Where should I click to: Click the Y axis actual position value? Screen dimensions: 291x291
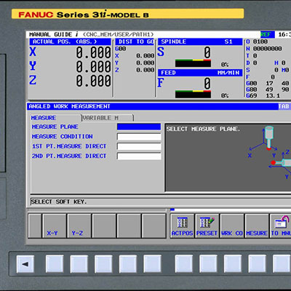[x=94, y=66]
